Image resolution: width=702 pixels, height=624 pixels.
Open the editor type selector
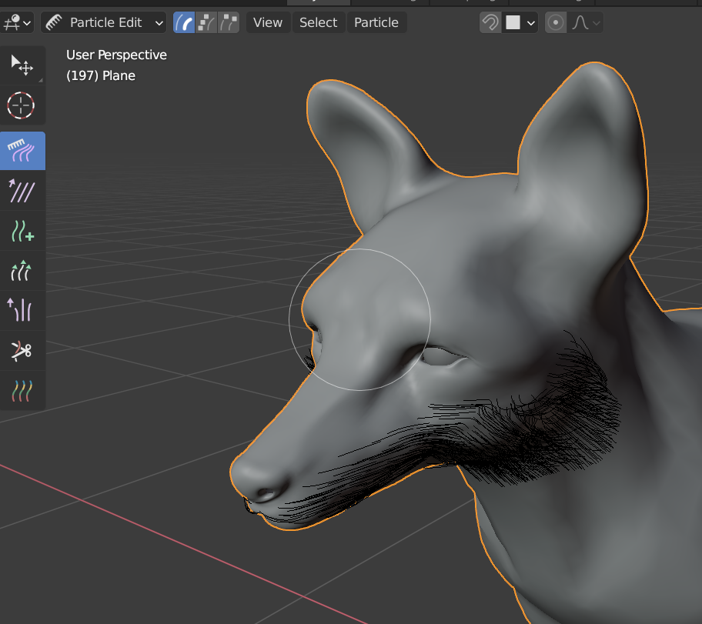coord(17,22)
